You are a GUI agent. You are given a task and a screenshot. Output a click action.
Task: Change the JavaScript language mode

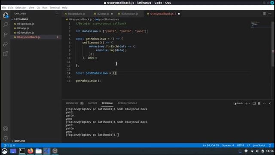coord(259,146)
